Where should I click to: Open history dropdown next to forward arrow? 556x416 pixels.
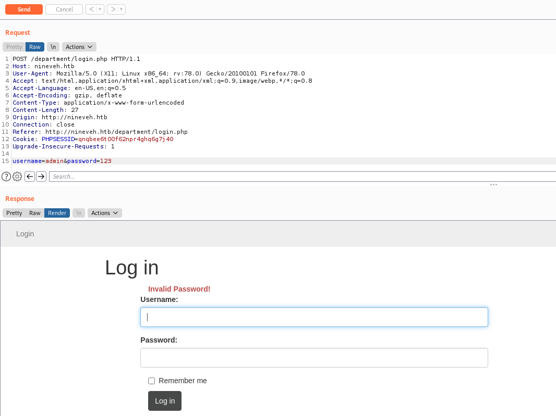tap(122, 9)
